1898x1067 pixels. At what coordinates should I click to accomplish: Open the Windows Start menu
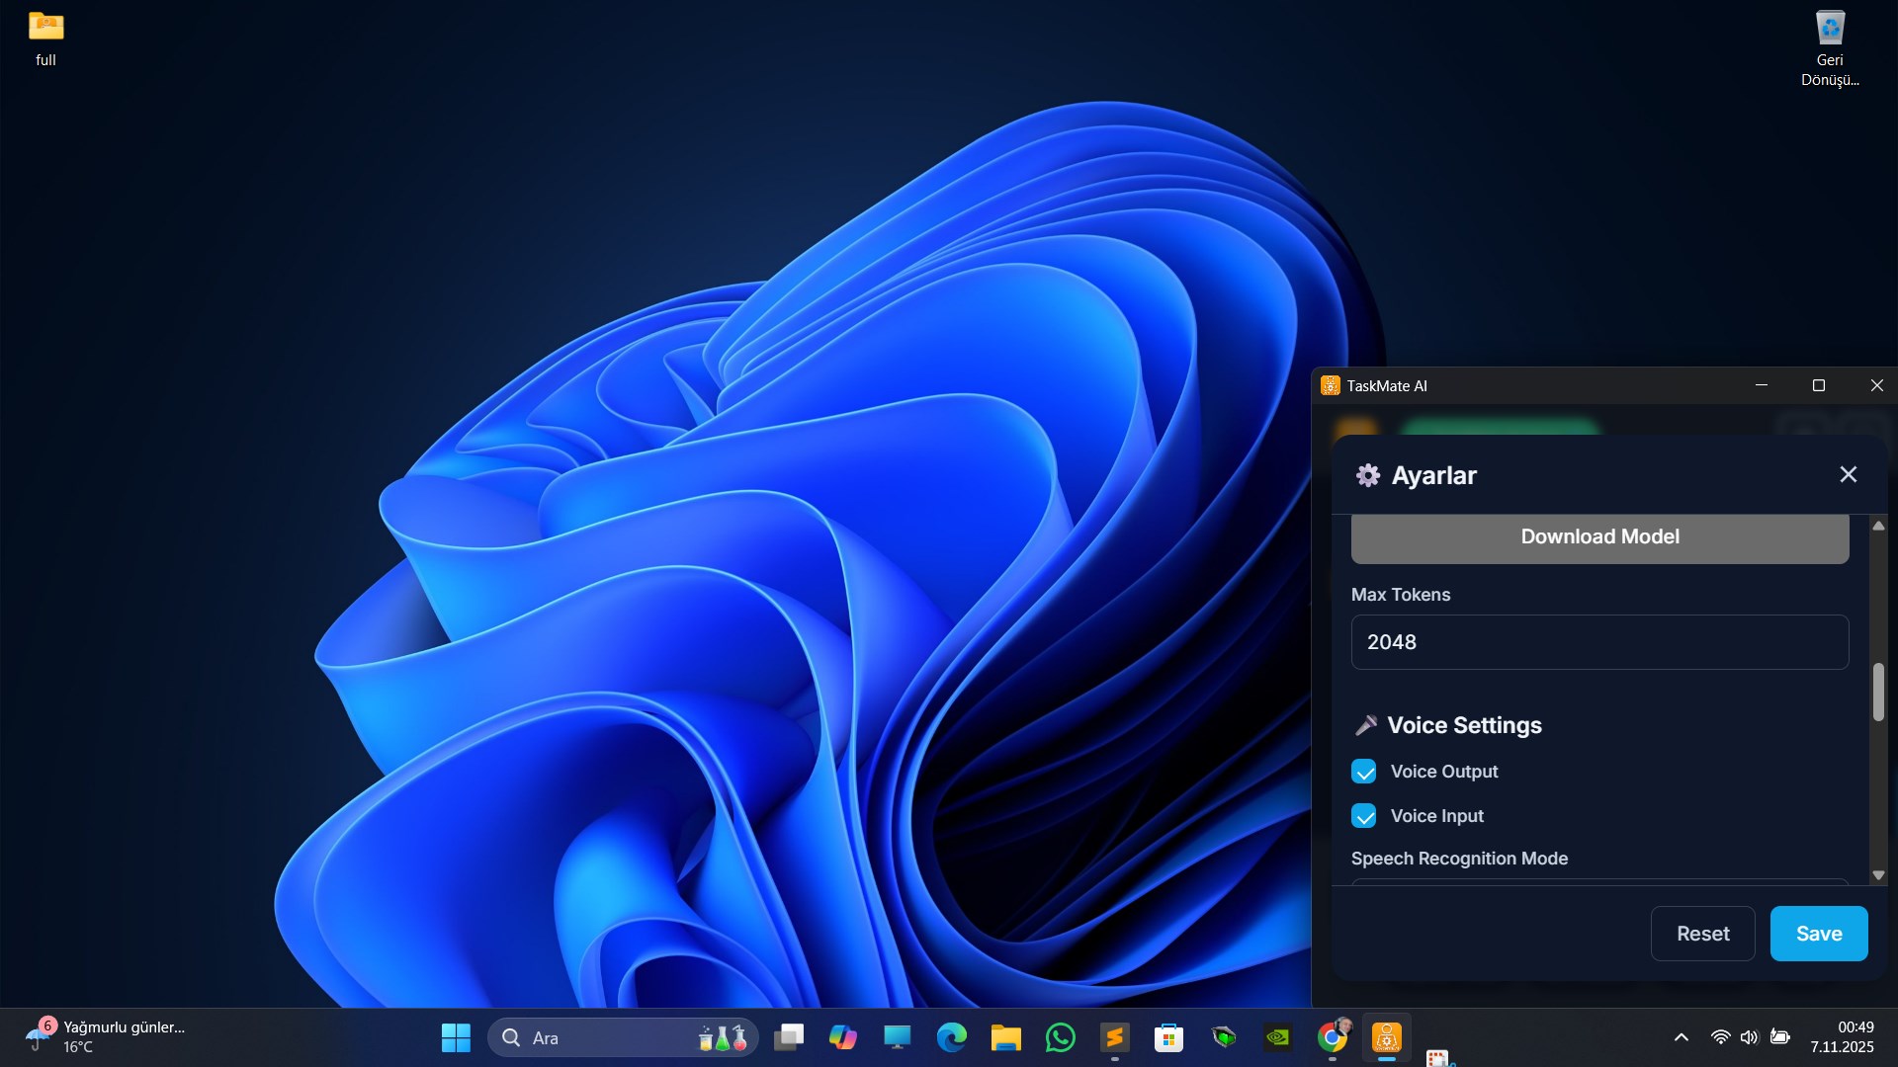click(456, 1037)
